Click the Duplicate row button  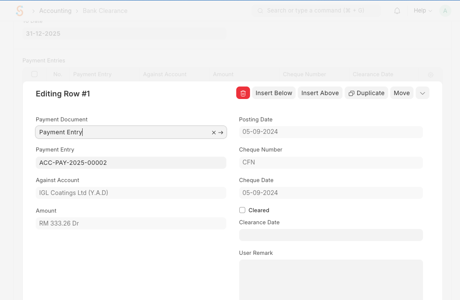pyautogui.click(x=366, y=93)
